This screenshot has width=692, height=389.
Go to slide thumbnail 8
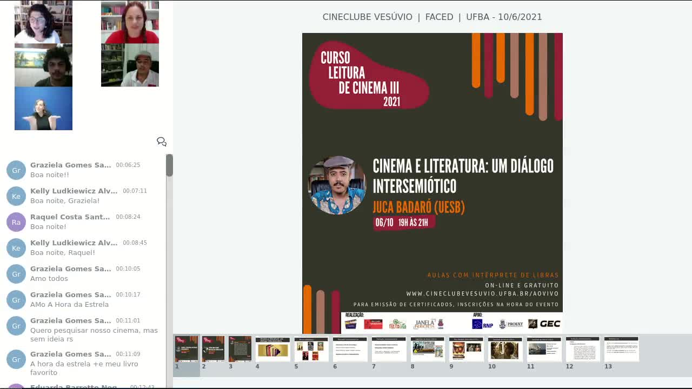click(x=428, y=349)
